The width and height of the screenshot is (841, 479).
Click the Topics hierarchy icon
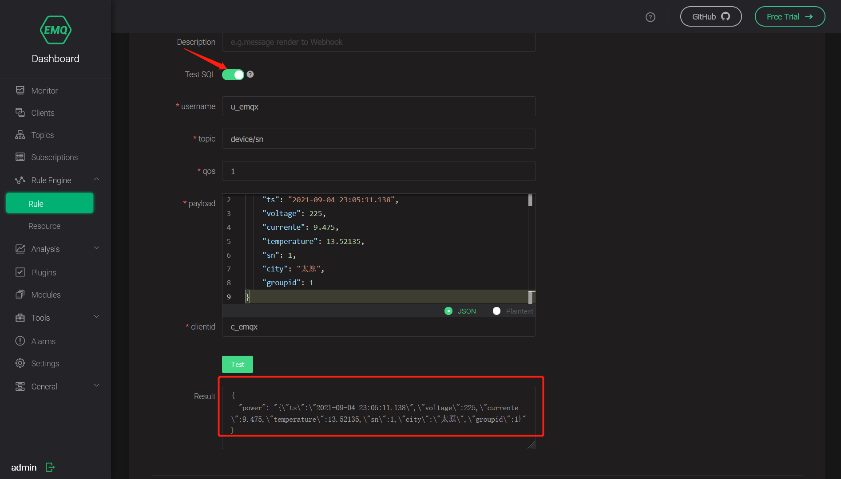pos(20,135)
